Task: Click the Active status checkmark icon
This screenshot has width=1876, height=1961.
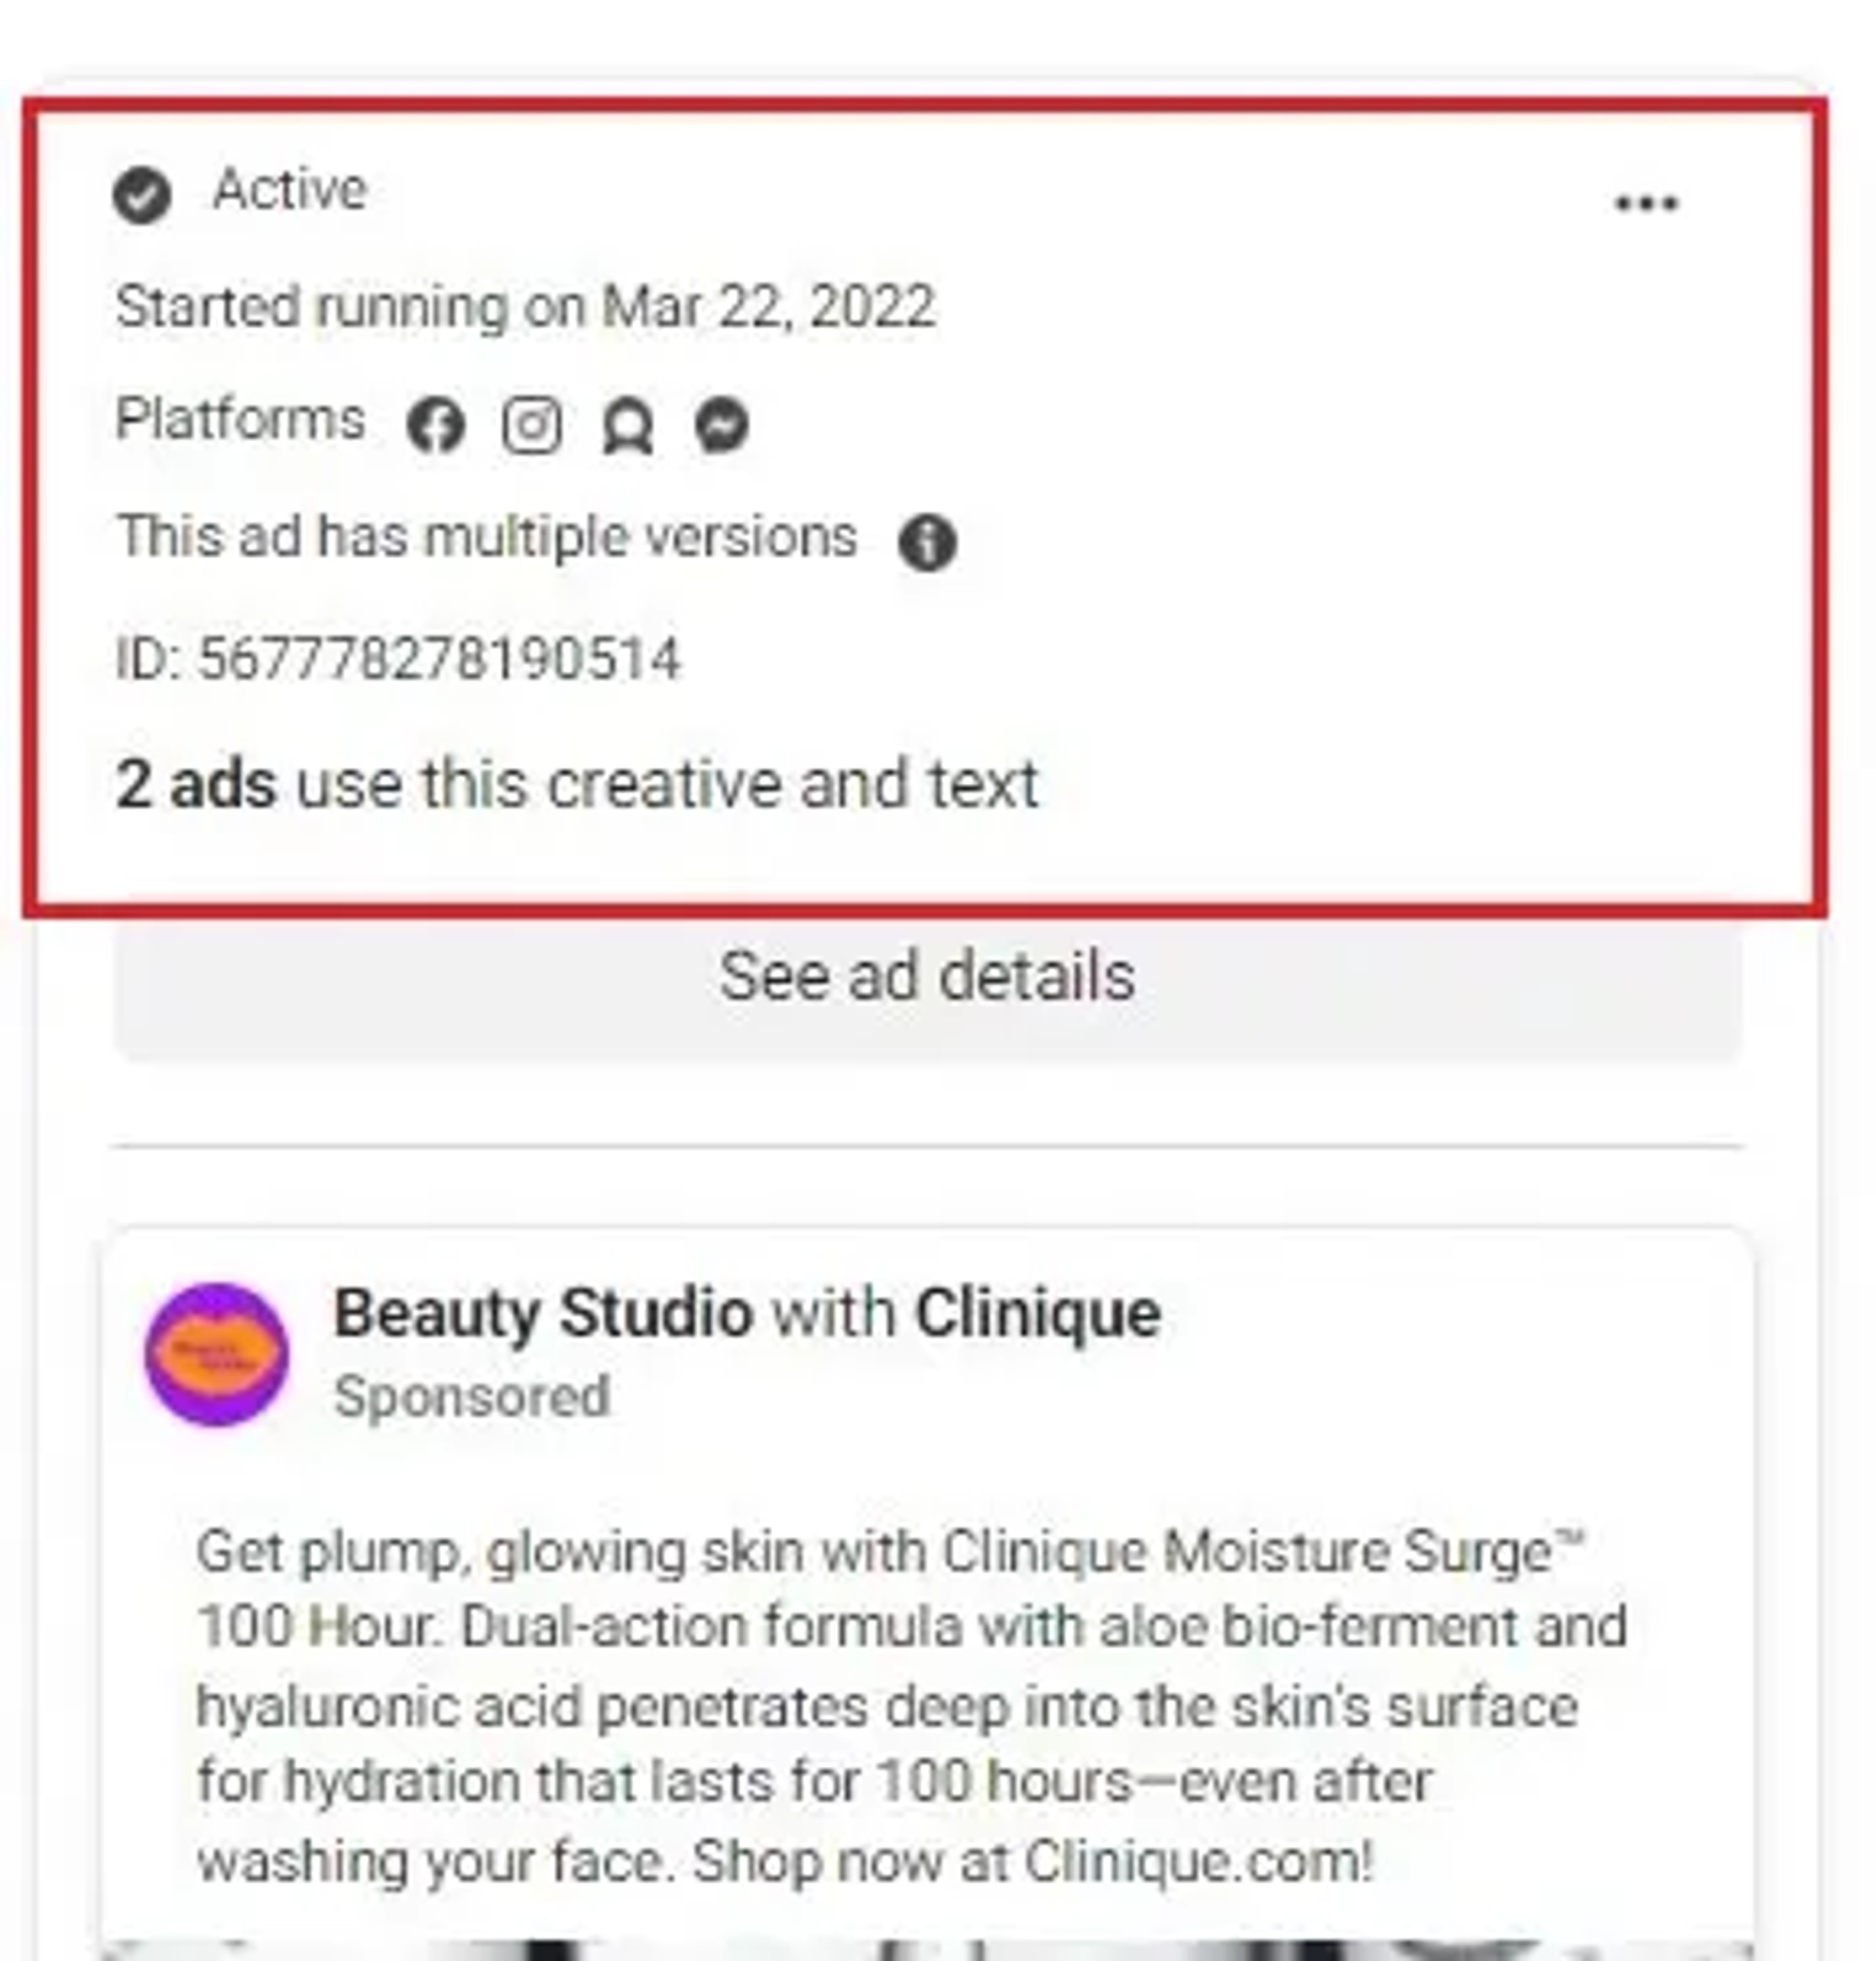Action: pos(141,195)
